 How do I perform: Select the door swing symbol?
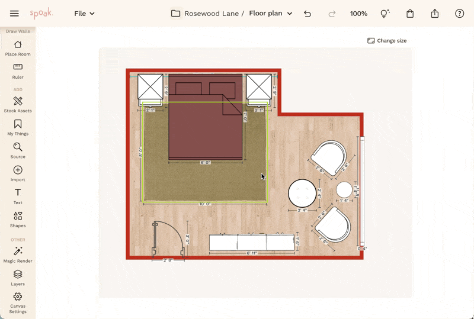(x=168, y=240)
